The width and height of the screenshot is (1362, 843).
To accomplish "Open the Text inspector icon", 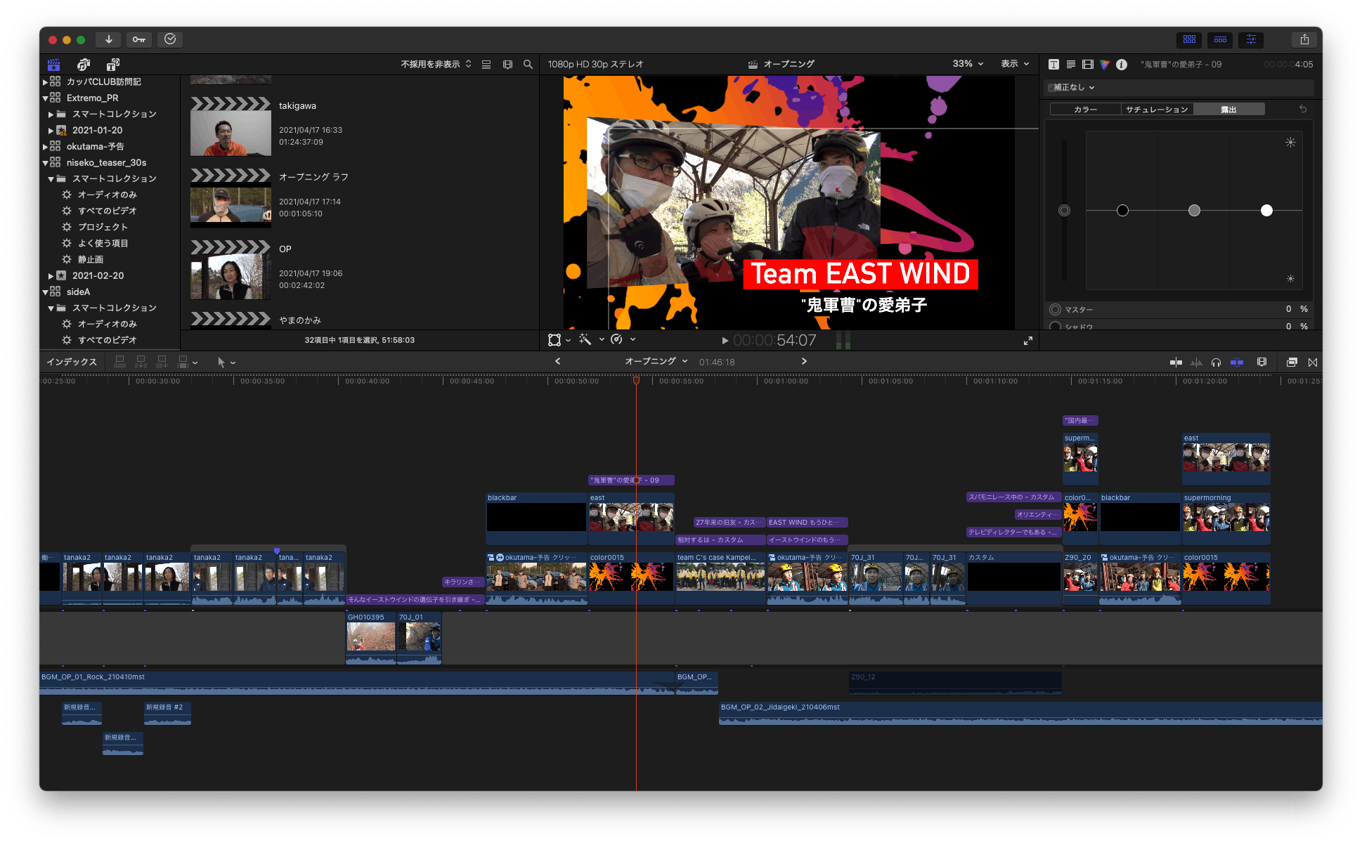I will click(x=1053, y=64).
